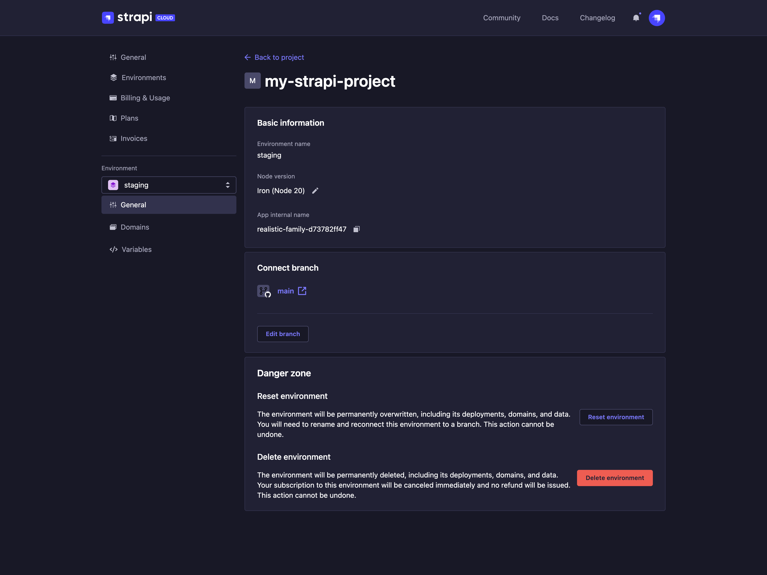Click the bell notifications icon
The image size is (767, 575).
click(x=636, y=18)
